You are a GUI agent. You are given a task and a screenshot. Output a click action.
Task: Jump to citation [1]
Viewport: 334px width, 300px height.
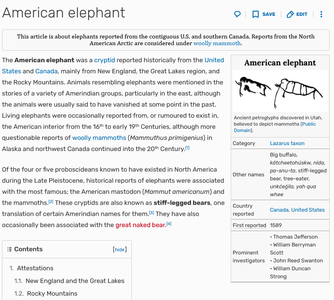pyautogui.click(x=187, y=148)
